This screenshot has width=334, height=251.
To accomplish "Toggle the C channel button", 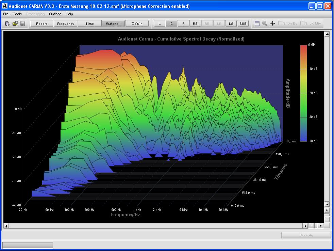I will coord(171,23).
